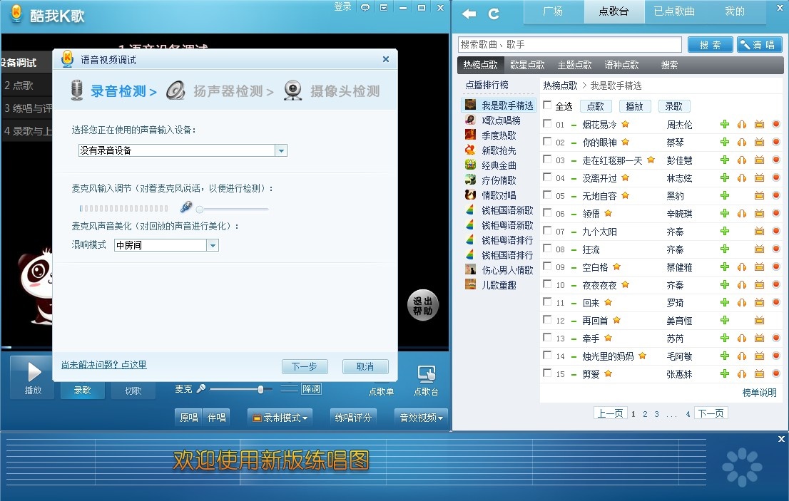789x501 pixels.
Task: Click the webcam icon for 摄像头检测
Action: click(293, 91)
